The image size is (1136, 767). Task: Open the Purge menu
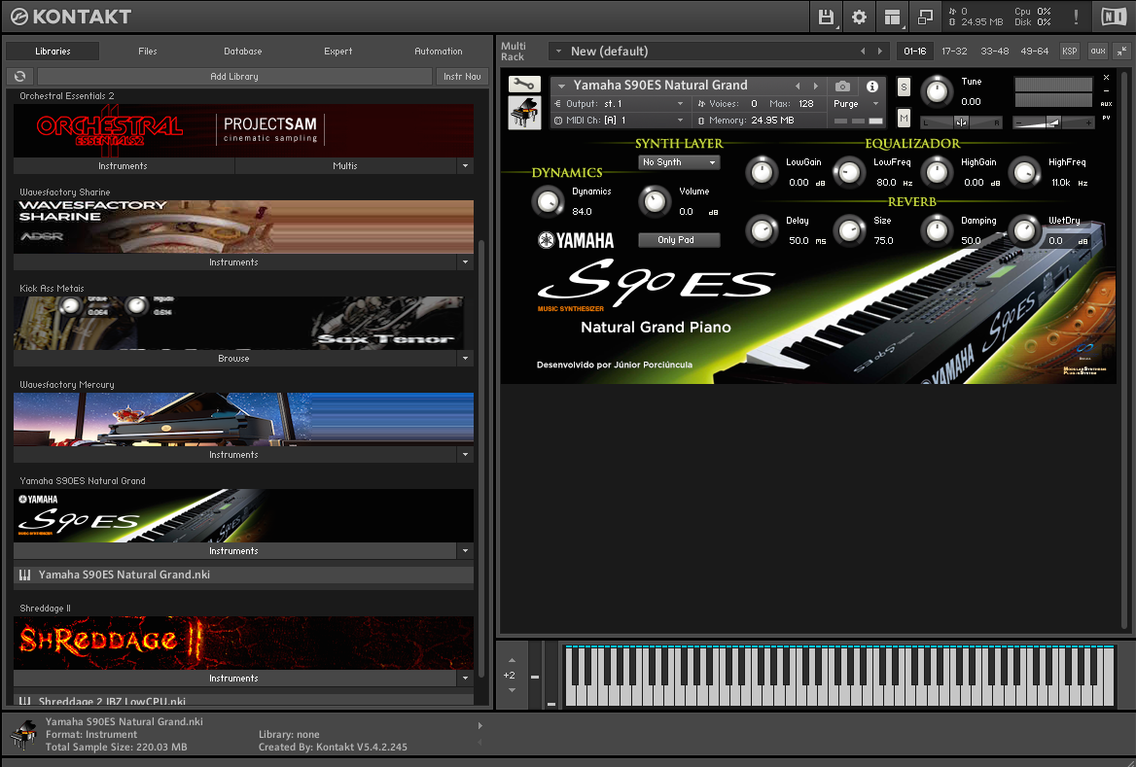click(x=856, y=104)
